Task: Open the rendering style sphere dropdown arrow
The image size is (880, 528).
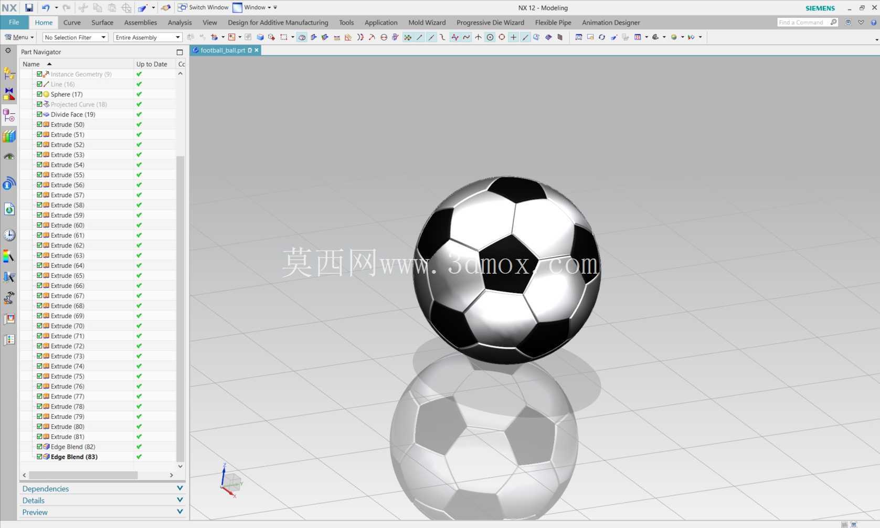Action: tap(682, 37)
